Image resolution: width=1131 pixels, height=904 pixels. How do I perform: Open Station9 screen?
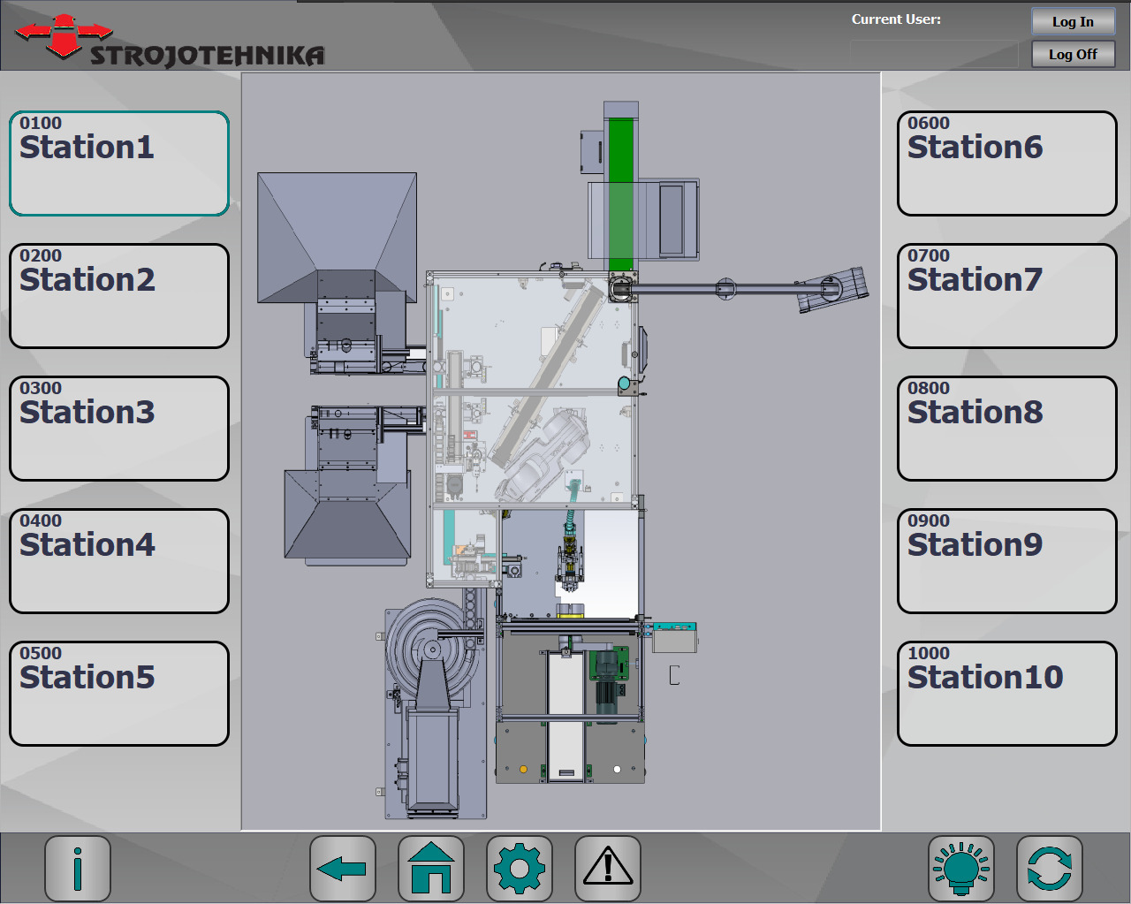click(x=1007, y=561)
